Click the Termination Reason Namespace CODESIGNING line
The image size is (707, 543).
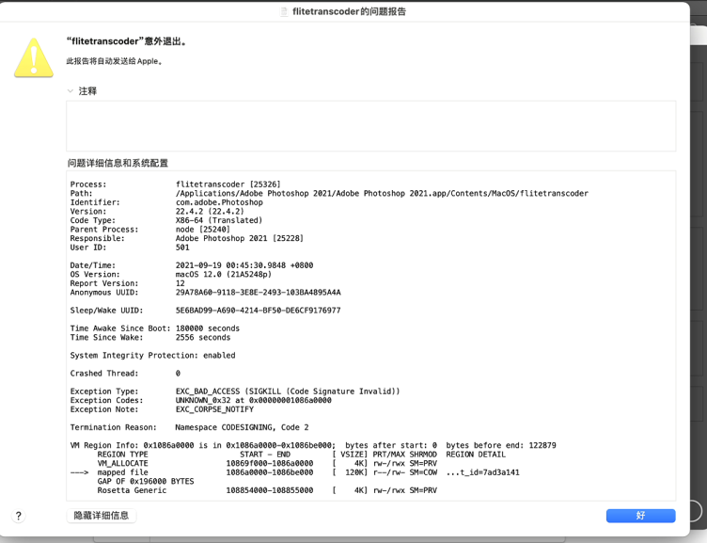click(x=189, y=428)
